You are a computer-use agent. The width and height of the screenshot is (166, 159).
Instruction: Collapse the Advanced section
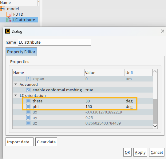tap(16, 84)
